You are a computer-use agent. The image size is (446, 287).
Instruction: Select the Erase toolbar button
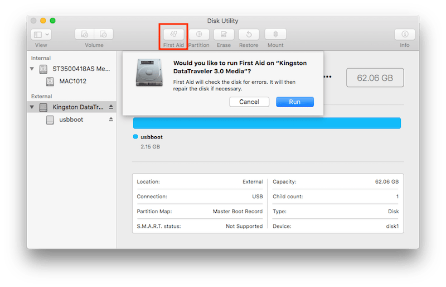(x=224, y=34)
